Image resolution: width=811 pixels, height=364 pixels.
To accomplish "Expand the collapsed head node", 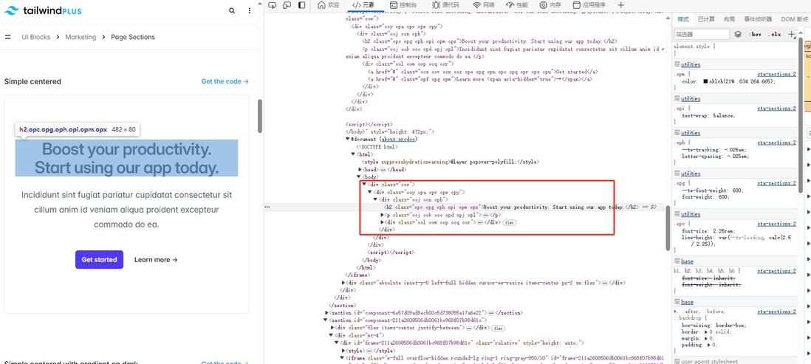I will [360, 170].
